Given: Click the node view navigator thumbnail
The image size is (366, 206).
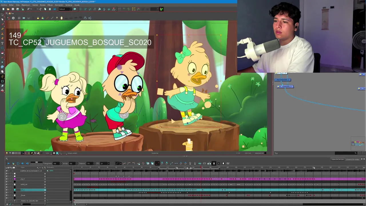Looking at the screenshot, I should [x=358, y=143].
